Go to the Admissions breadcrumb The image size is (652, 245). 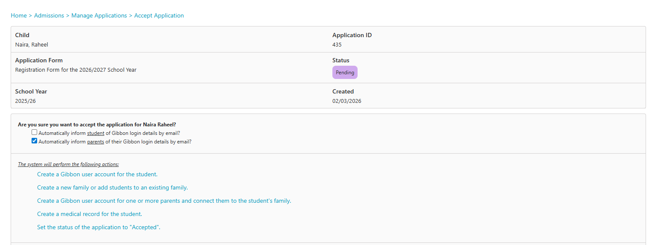tap(49, 15)
